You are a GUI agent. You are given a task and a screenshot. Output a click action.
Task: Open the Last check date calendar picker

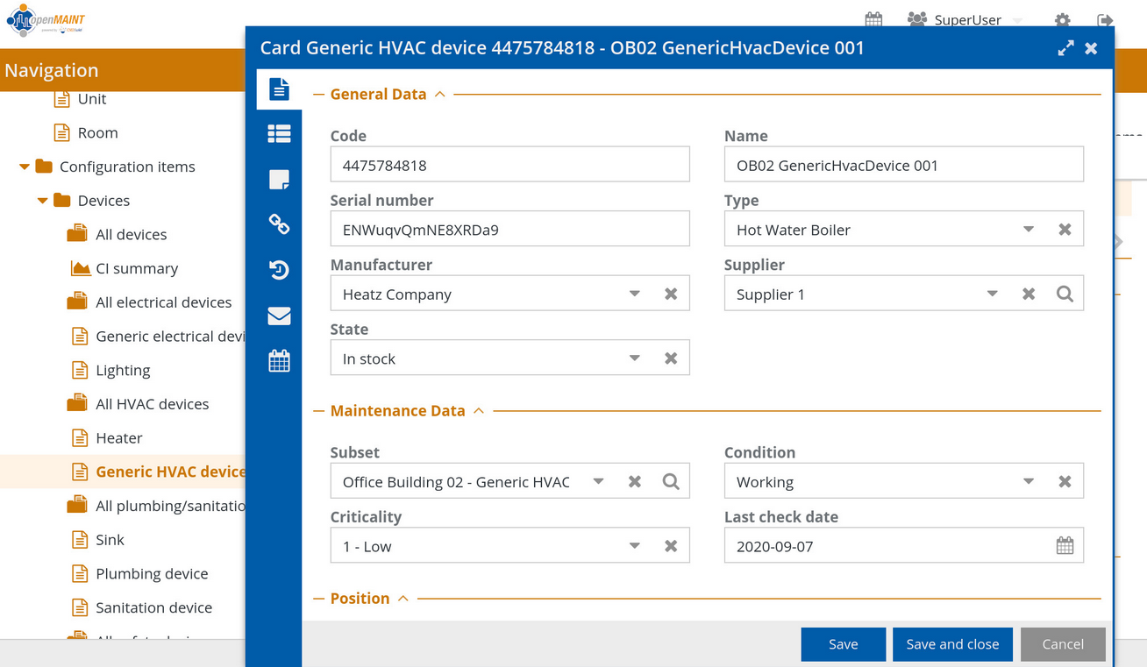[x=1065, y=546]
